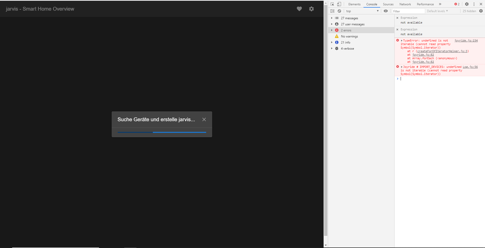Click the scrollbar down arrow
This screenshot has height=248, width=485.
pos(326,245)
